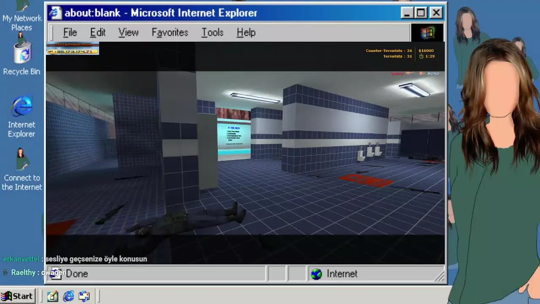The height and width of the screenshot is (304, 540).
Task: Launch Outlook Express from quick launch bar
Action: coord(84,296)
